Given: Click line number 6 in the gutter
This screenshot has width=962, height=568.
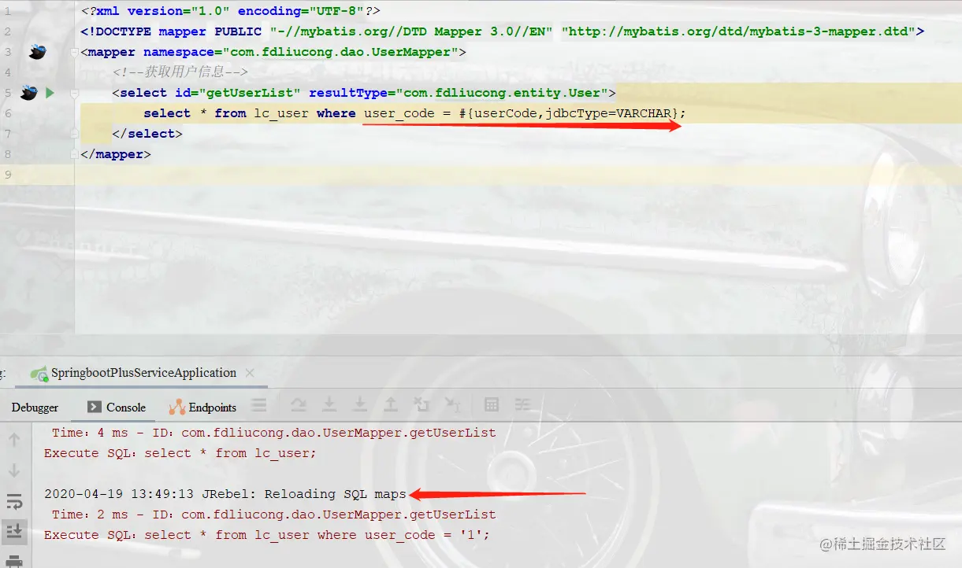Looking at the screenshot, I should [x=8, y=113].
